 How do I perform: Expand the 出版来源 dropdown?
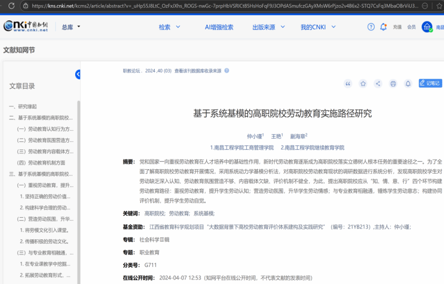268,27
